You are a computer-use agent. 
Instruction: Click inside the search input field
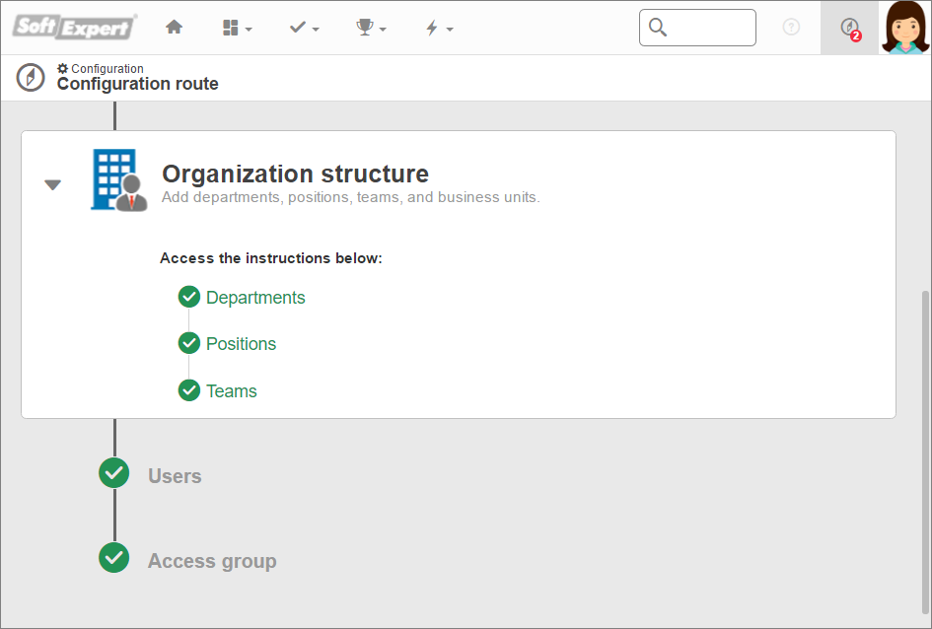pyautogui.click(x=698, y=28)
